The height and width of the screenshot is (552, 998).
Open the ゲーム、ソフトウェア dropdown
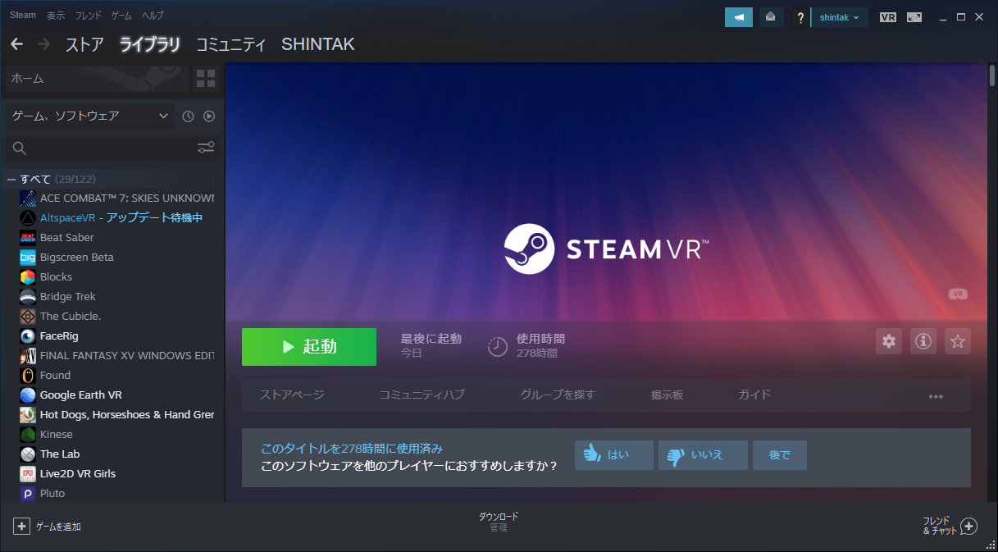(x=90, y=116)
